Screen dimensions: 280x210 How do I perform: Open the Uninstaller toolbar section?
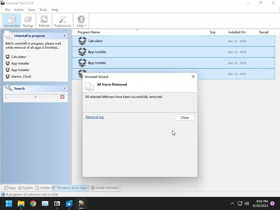[x=12, y=21]
